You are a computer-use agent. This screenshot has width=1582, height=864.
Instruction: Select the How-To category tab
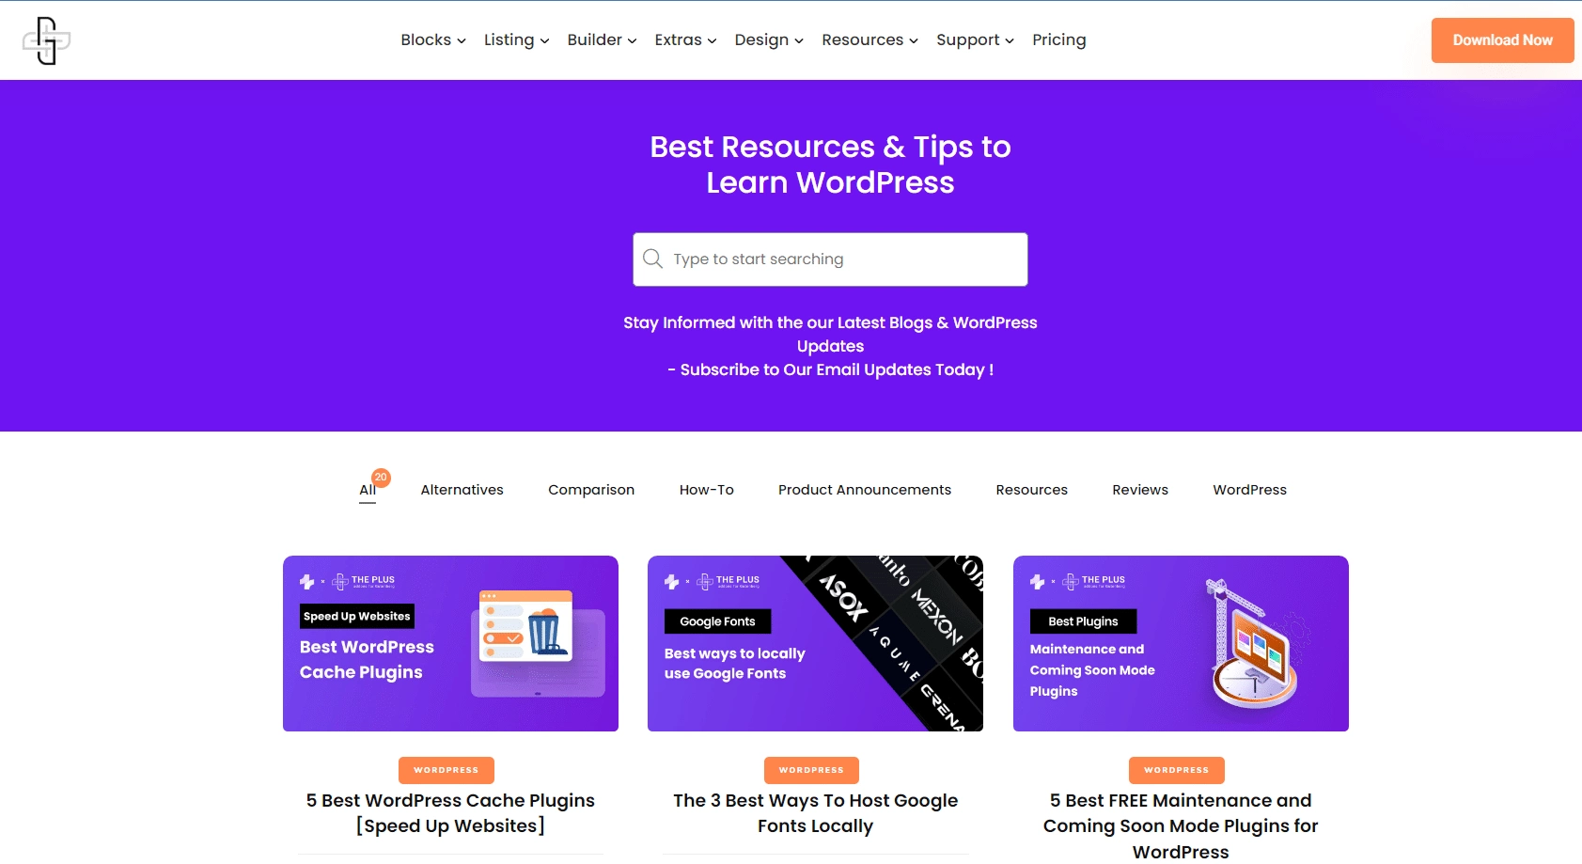pyautogui.click(x=707, y=489)
